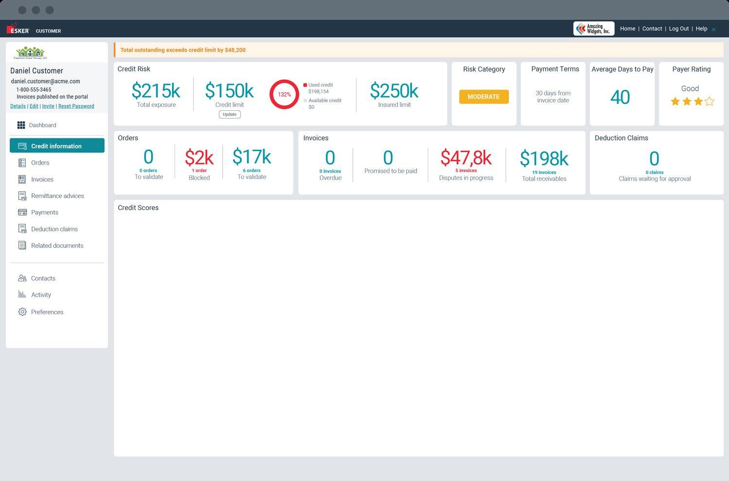Click the Details link under customer
Viewport: 729px width, 481px height.
18,106
